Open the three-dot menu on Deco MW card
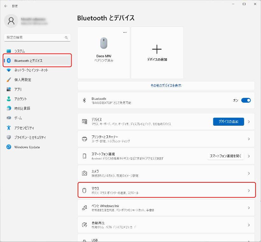The height and width of the screenshot is (242, 261). [125, 32]
